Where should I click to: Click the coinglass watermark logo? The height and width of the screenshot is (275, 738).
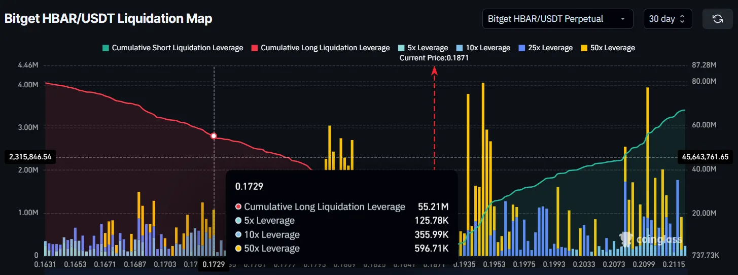pyautogui.click(x=651, y=238)
